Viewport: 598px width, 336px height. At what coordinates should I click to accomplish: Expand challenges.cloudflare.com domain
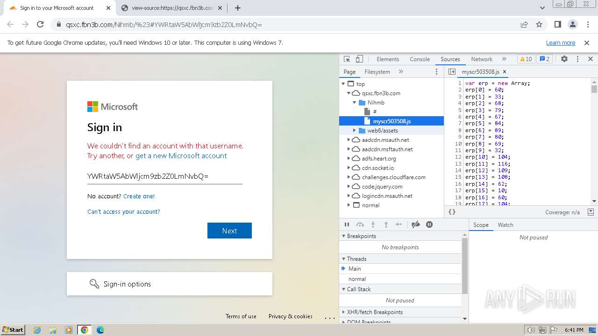coord(349,177)
